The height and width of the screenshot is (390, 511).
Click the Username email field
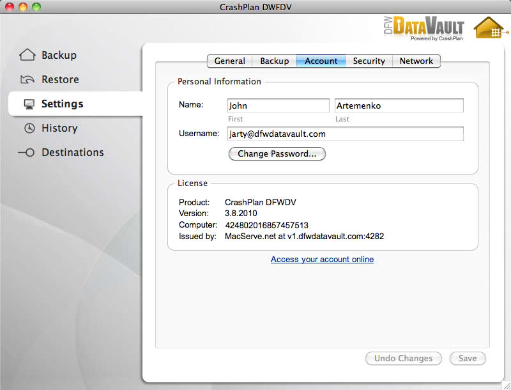(x=346, y=134)
